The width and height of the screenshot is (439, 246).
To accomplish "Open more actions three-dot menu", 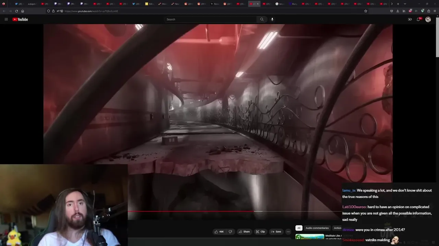I will (288, 232).
